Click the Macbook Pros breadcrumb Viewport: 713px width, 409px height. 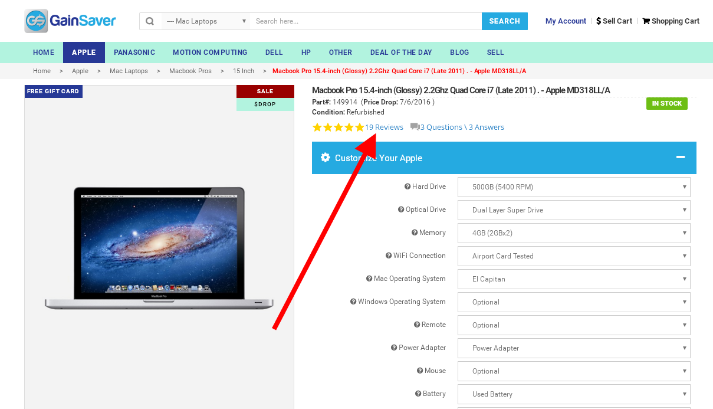pyautogui.click(x=190, y=71)
